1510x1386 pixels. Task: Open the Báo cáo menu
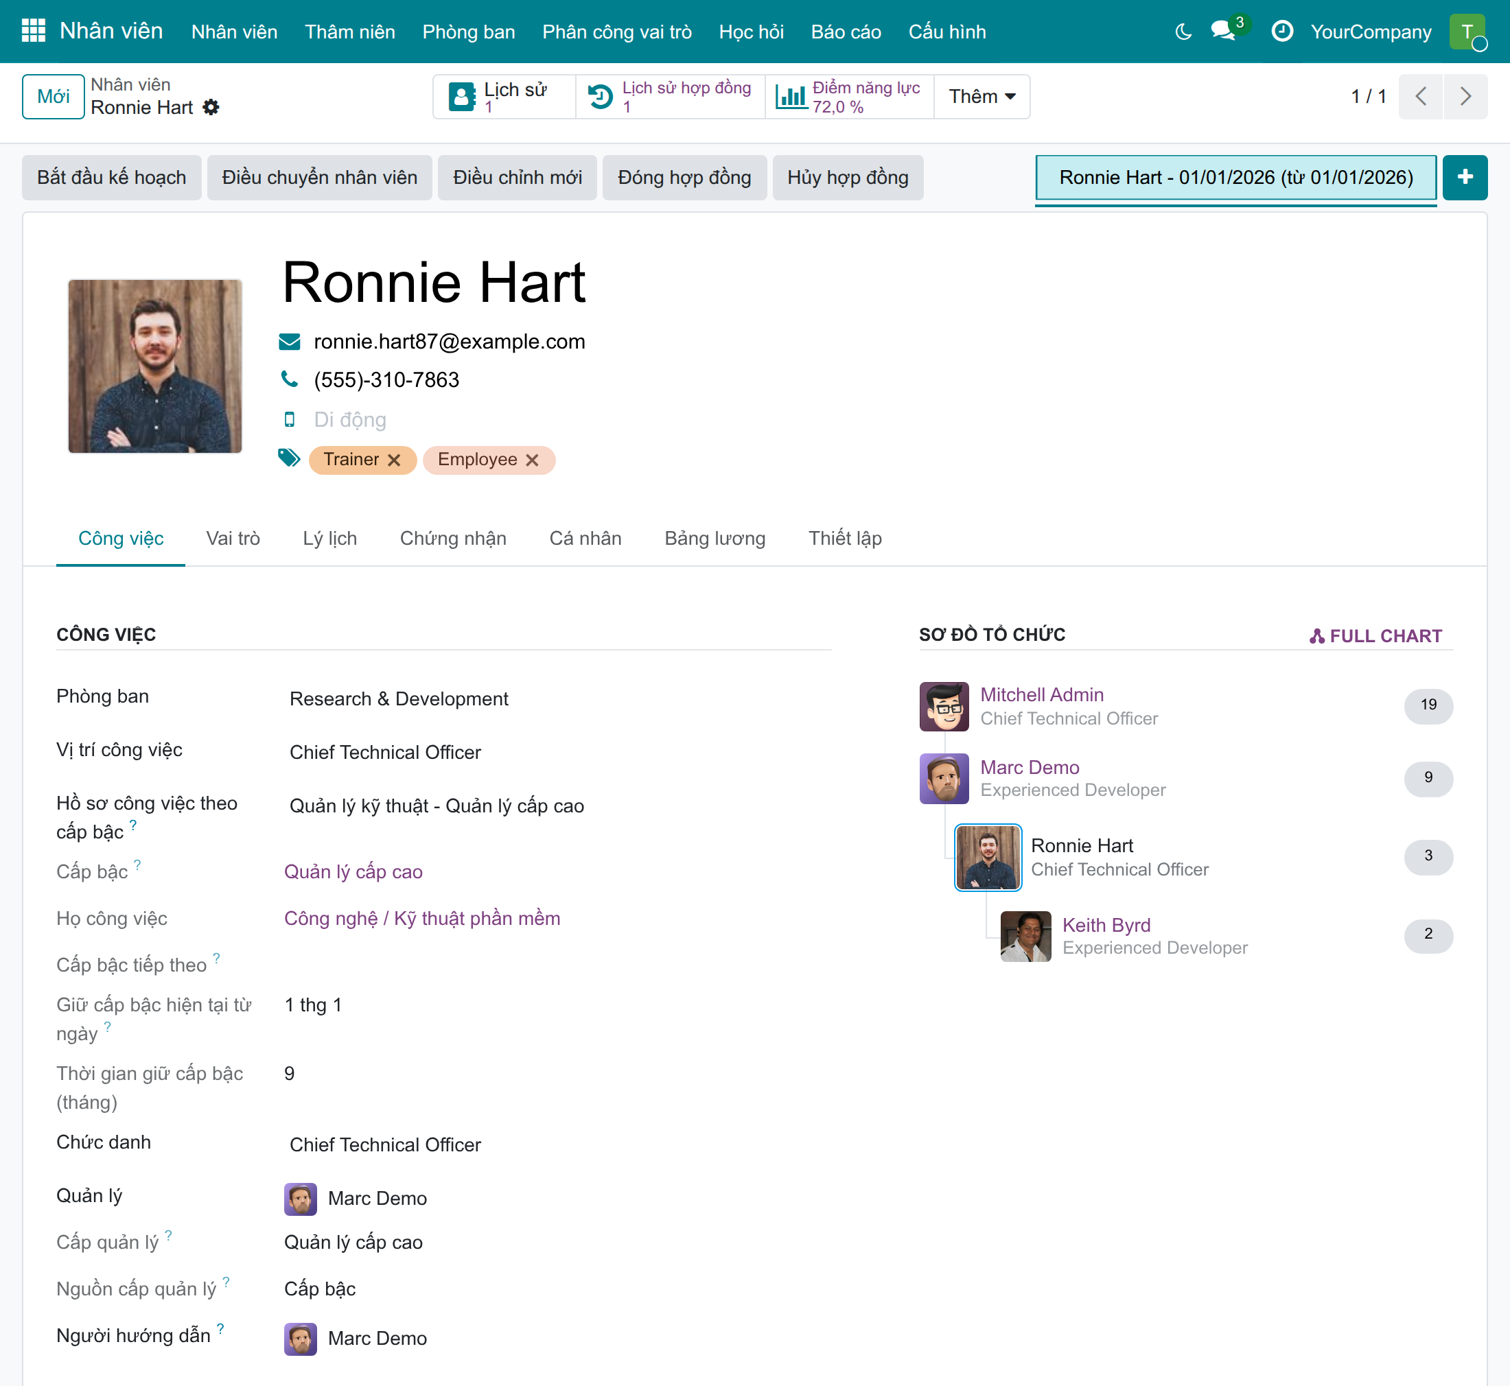pyautogui.click(x=846, y=32)
